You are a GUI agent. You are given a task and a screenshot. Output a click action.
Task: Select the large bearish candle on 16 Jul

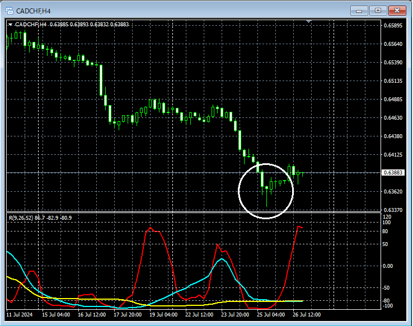click(101, 81)
